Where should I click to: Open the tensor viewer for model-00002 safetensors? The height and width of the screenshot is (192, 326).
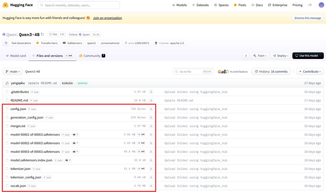(x=76, y=143)
